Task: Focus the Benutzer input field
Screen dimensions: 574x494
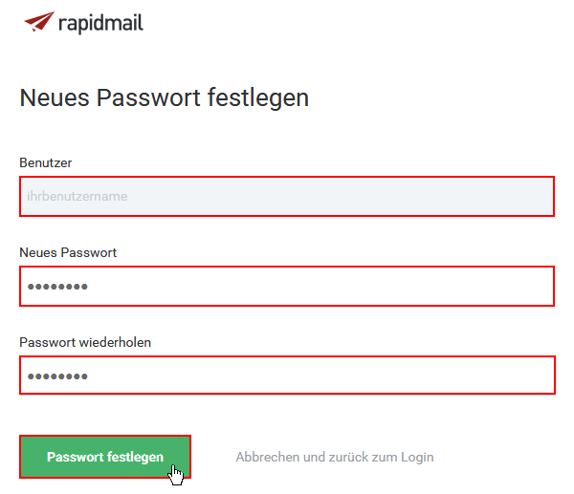Action: pyautogui.click(x=287, y=196)
